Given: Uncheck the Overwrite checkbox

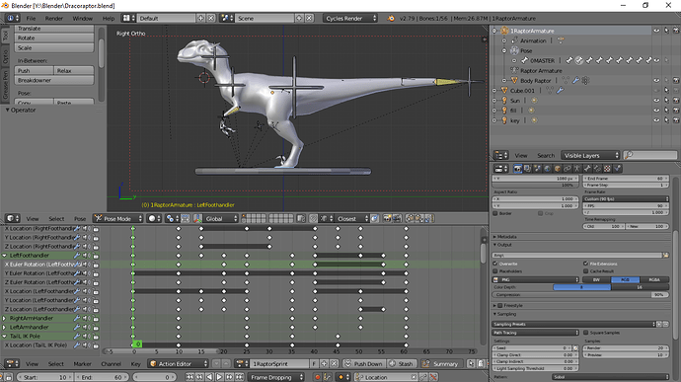Looking at the screenshot, I should coord(495,264).
